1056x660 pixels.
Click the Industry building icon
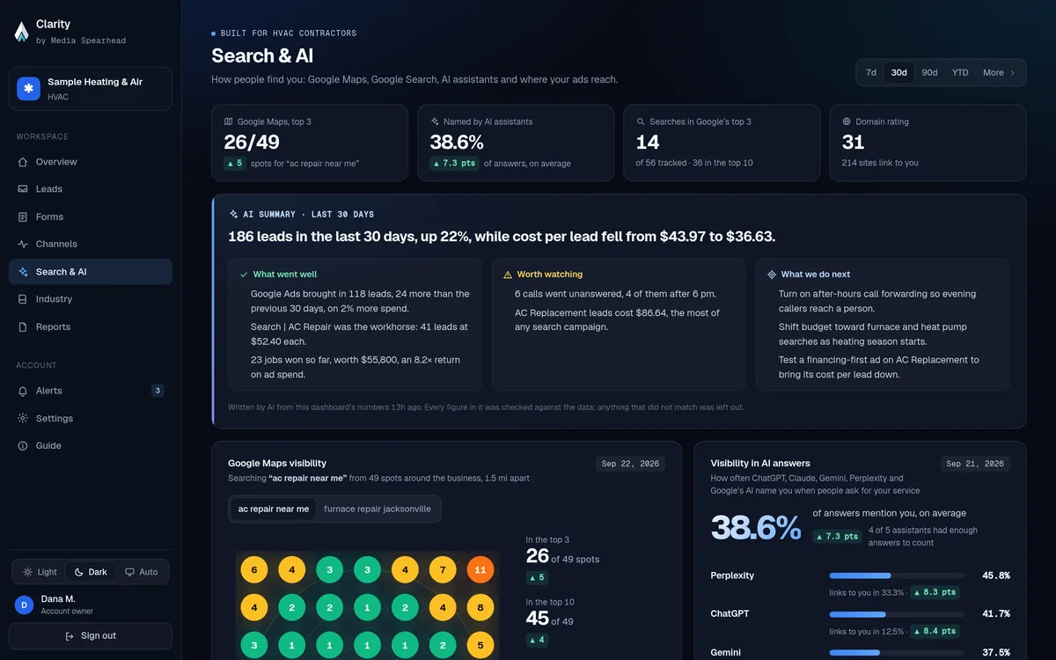pos(23,299)
